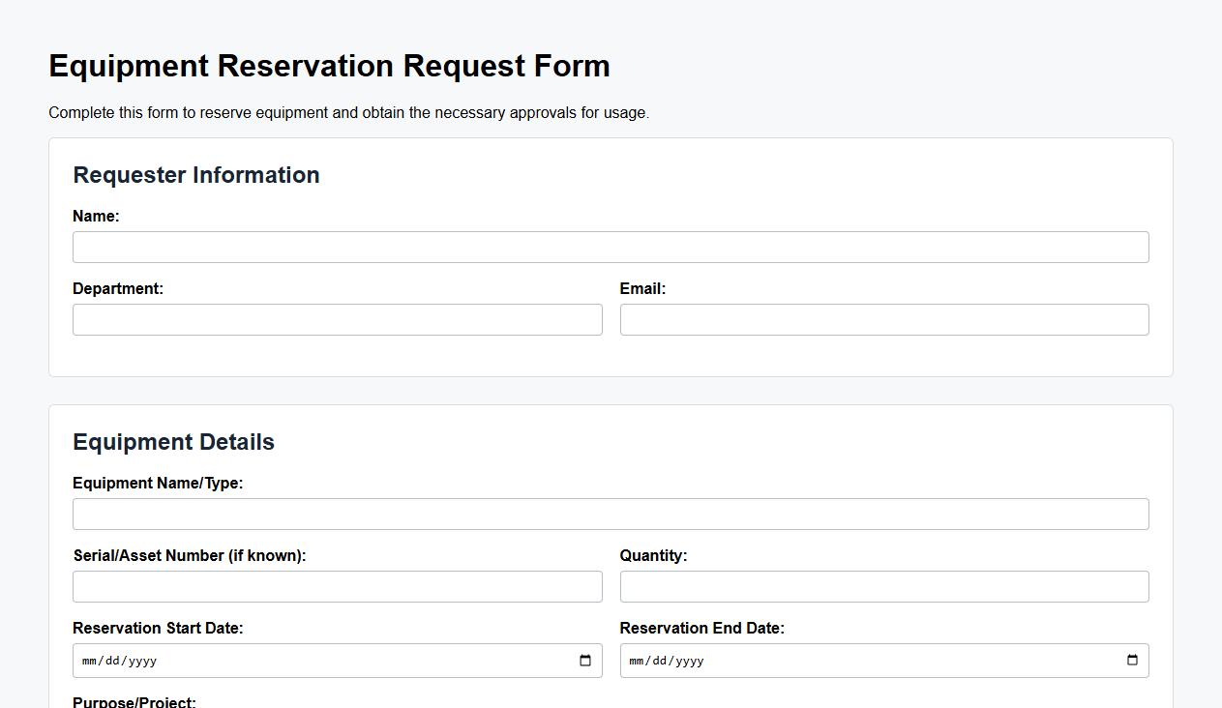Select the Serial/Asset Number field
This screenshot has height=708, width=1222.
(337, 586)
